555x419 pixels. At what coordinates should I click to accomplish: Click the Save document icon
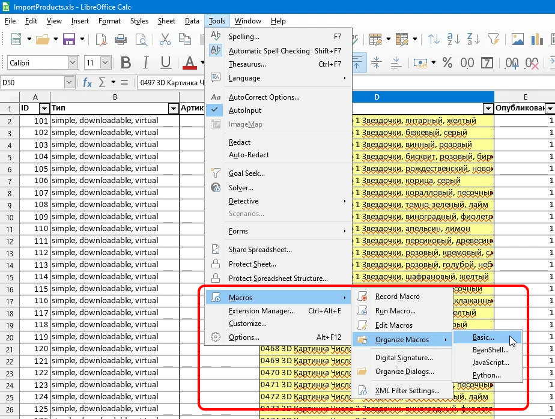coord(68,40)
